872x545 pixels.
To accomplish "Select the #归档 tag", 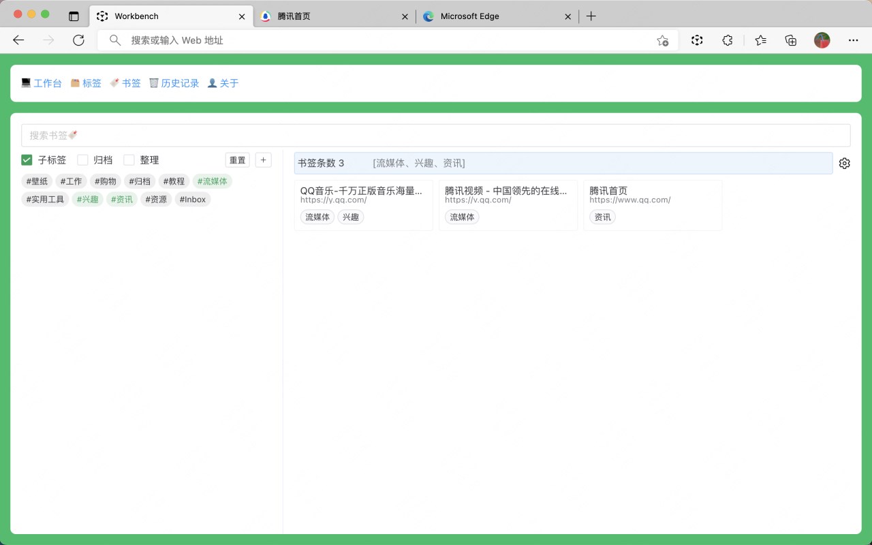I will click(x=140, y=181).
